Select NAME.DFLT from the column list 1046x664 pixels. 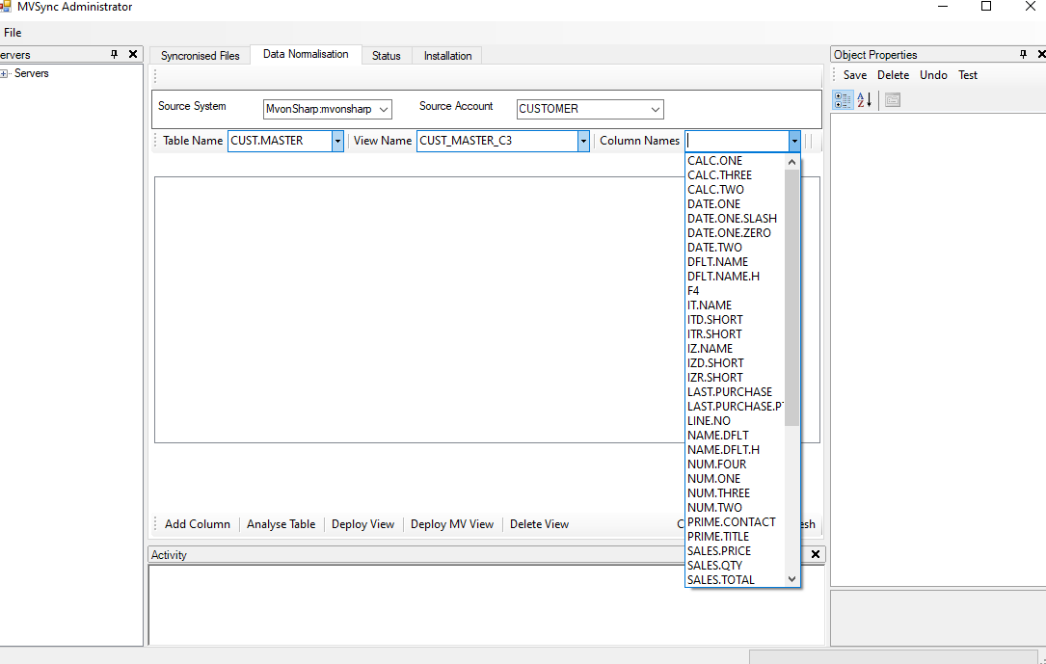click(736, 436)
